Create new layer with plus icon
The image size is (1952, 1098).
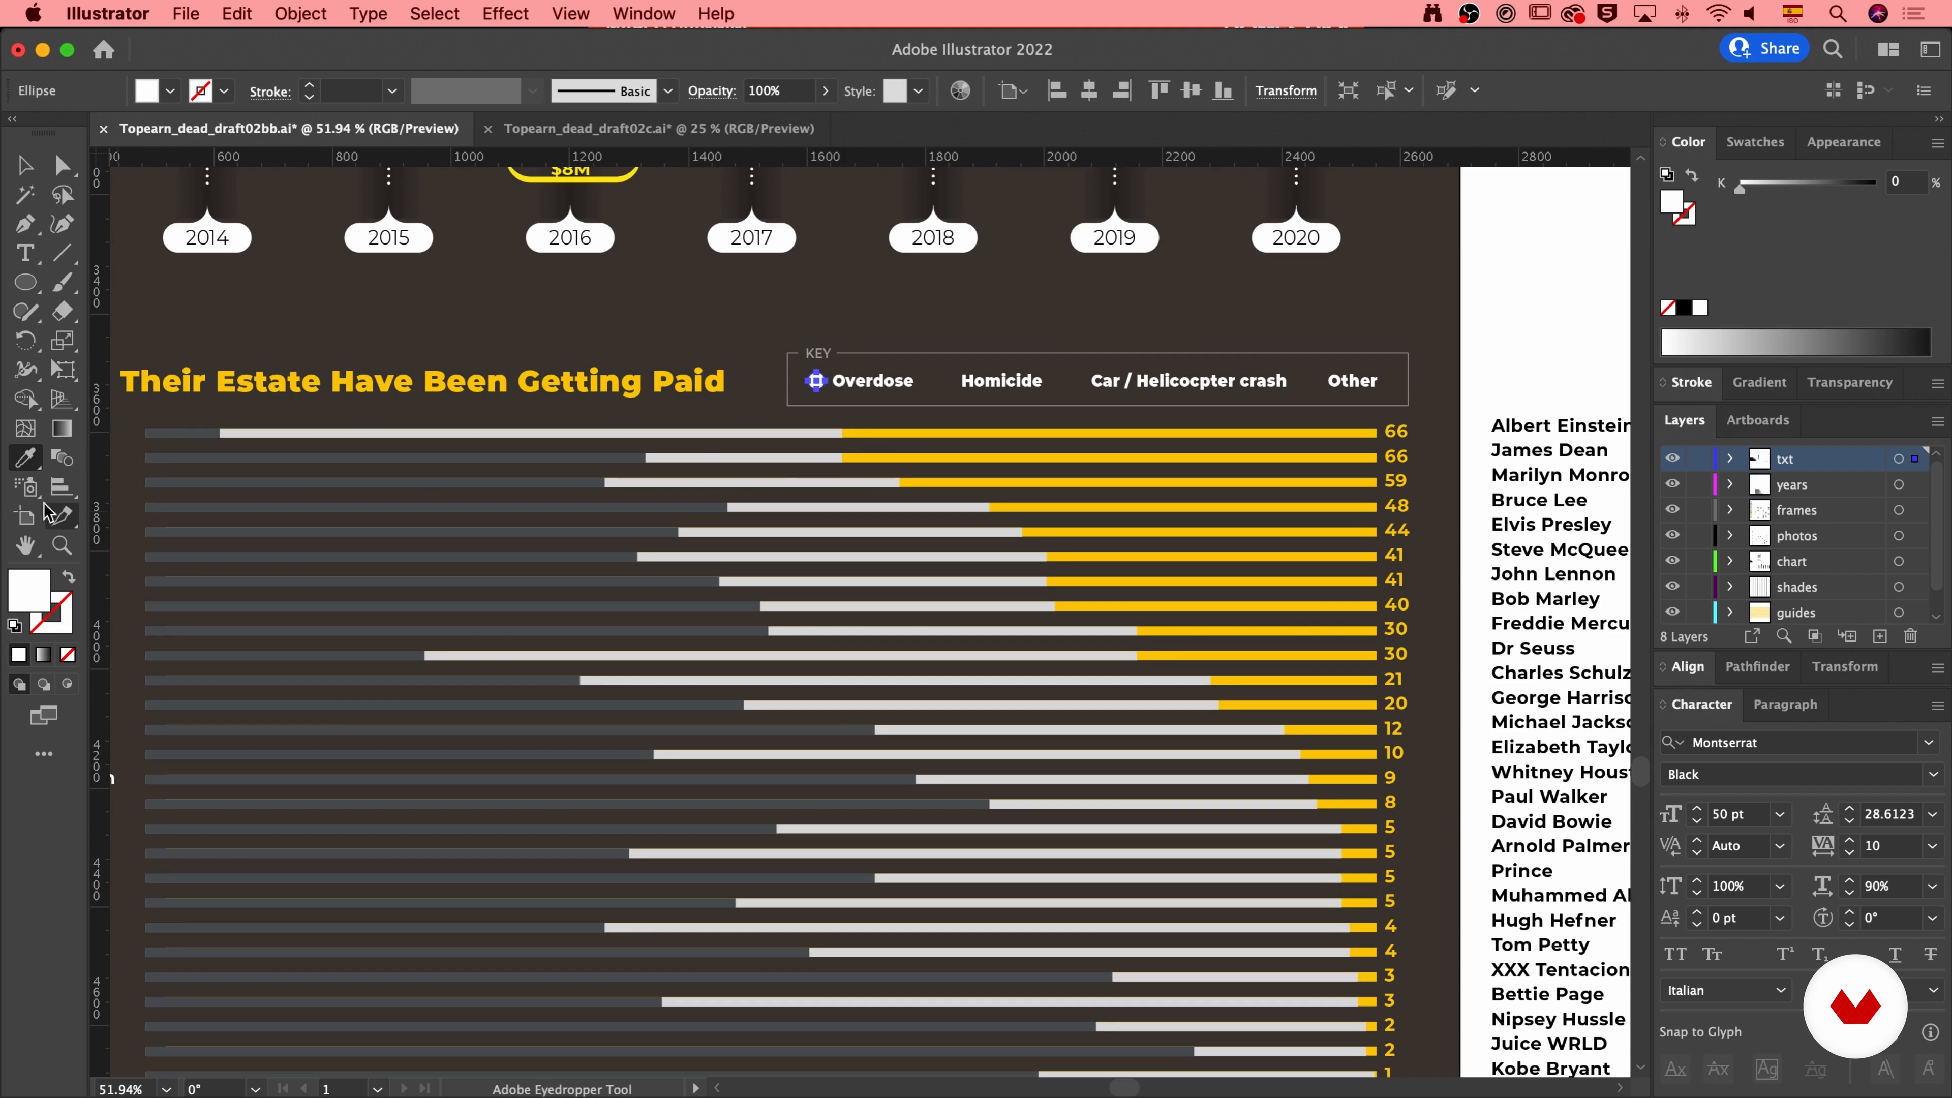coord(1879,636)
